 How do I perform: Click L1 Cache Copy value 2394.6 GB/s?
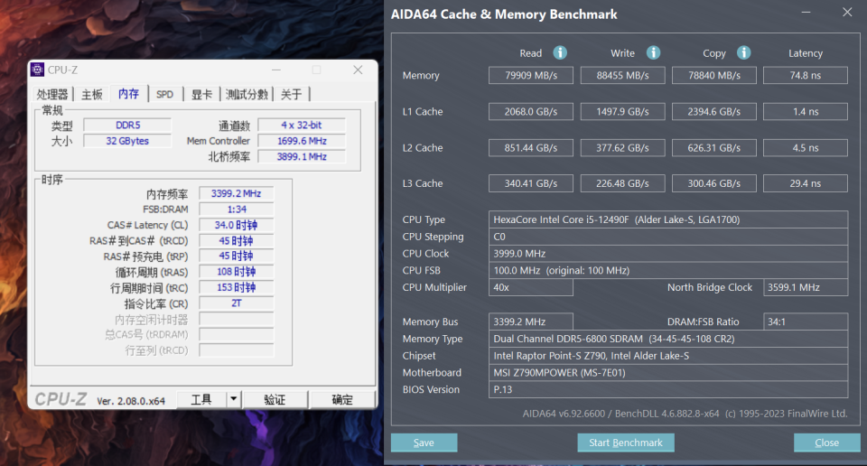pos(713,111)
